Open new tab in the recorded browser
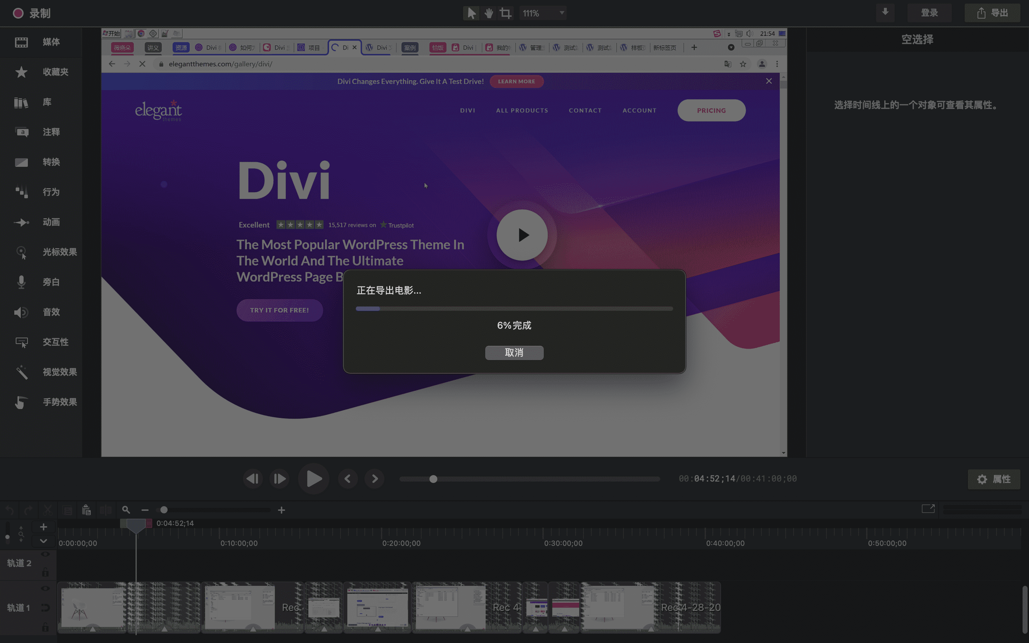 coord(694,47)
